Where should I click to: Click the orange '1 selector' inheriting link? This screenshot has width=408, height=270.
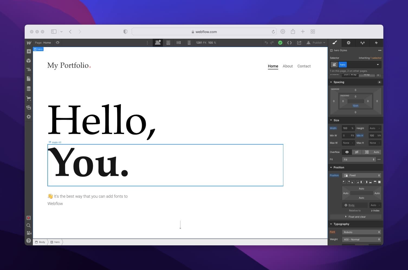pyautogui.click(x=376, y=58)
